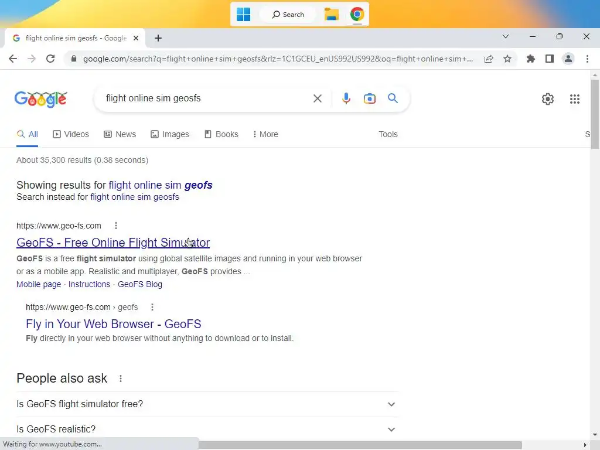View site information via the padlock icon
Viewport: 600px width, 450px height.
coord(74,59)
